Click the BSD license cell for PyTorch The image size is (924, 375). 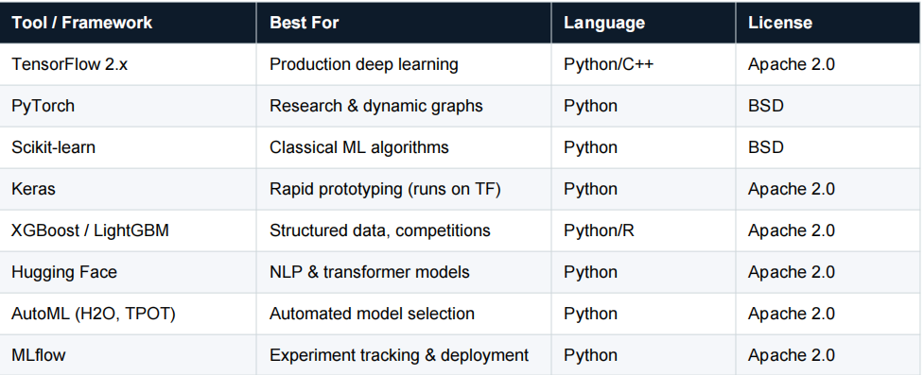pos(828,106)
